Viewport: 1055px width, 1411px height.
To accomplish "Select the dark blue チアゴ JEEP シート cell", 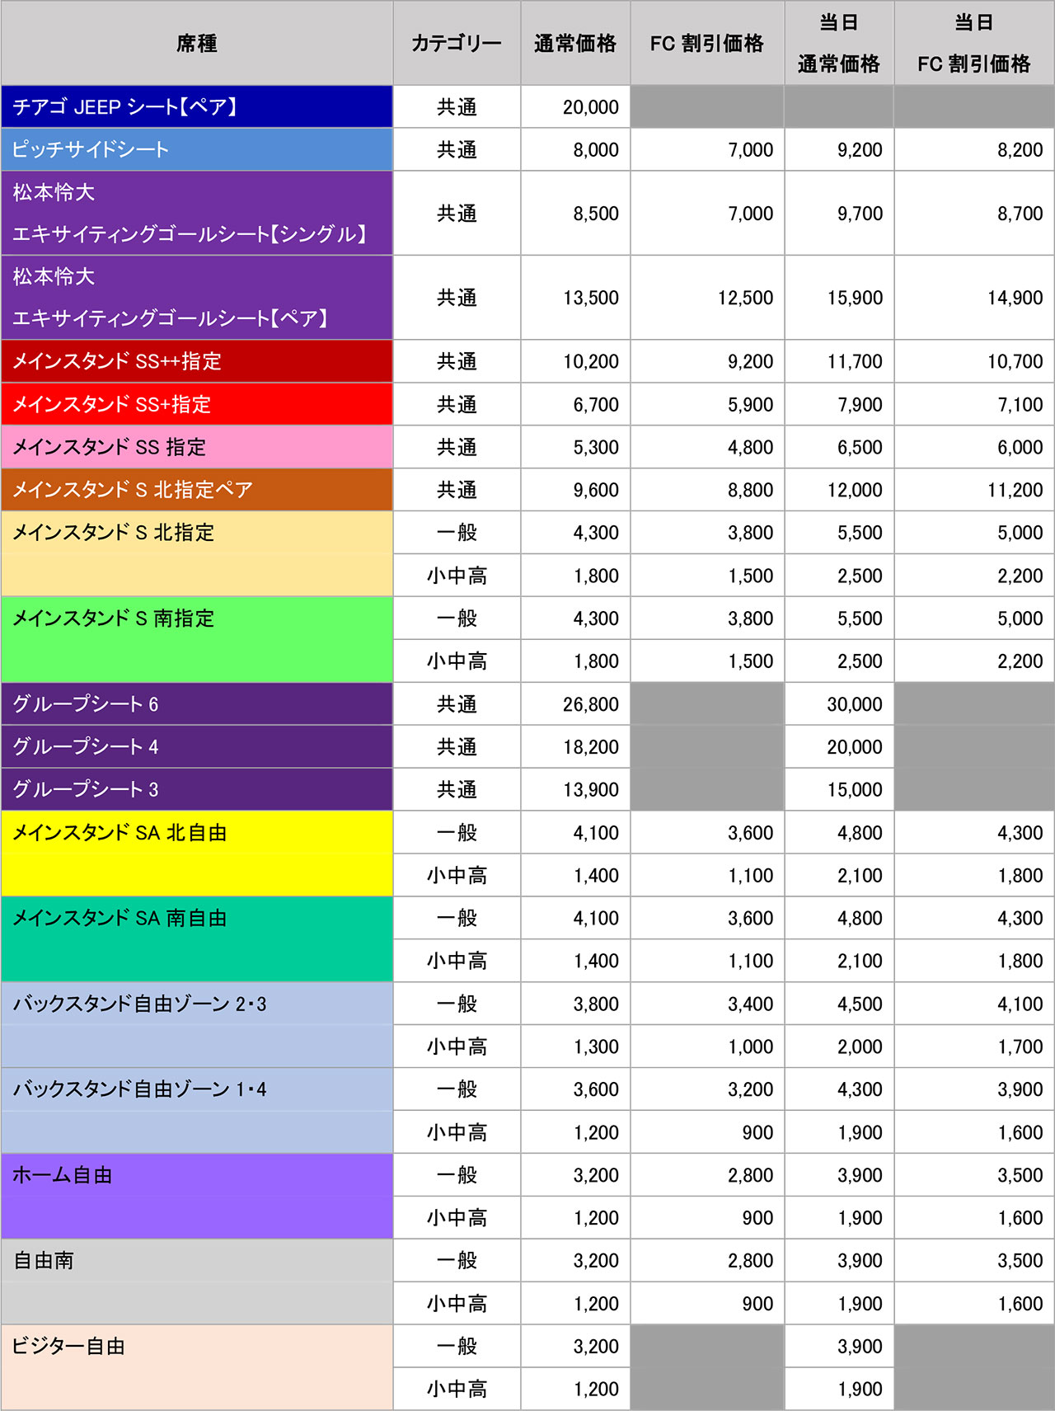I will click(197, 106).
